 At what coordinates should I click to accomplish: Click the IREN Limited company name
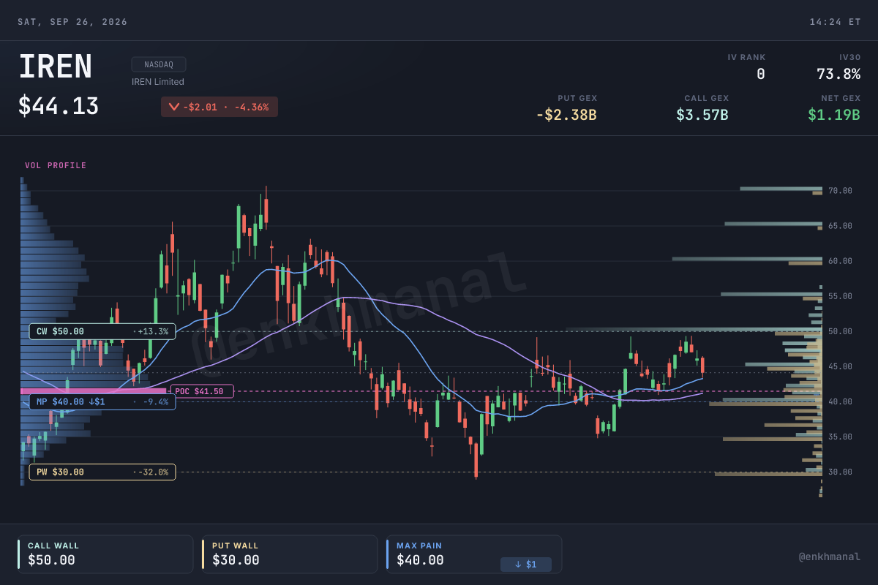click(x=158, y=82)
